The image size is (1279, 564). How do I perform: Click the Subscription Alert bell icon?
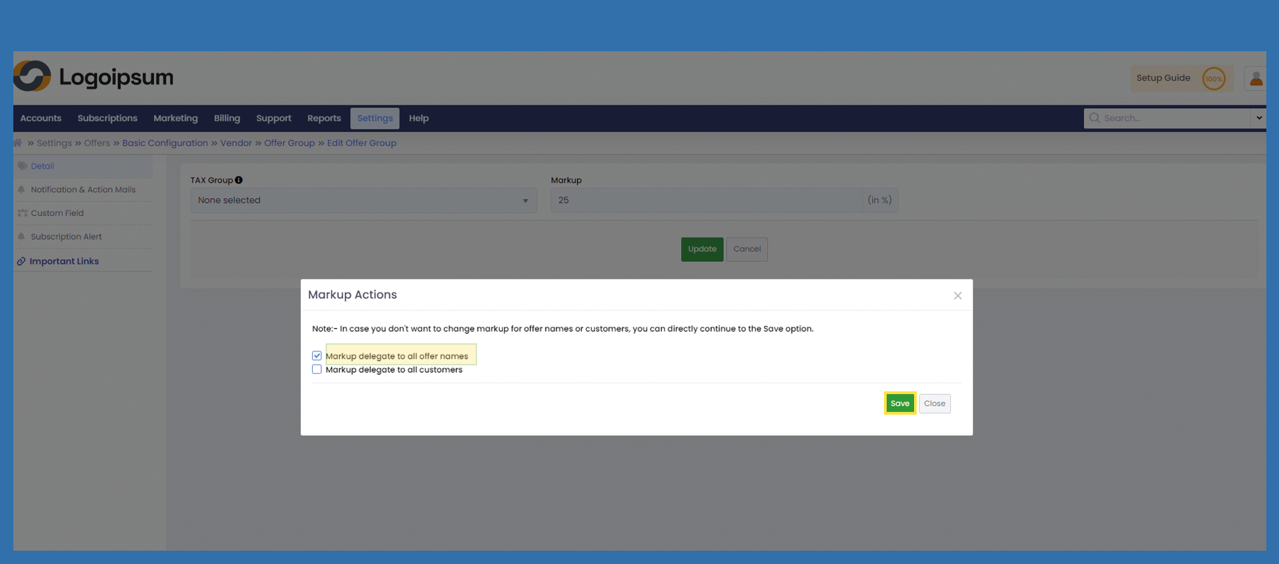point(21,237)
